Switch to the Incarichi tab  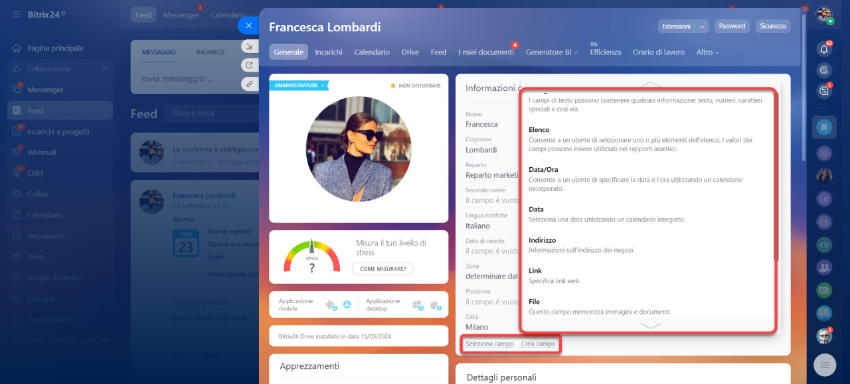click(x=329, y=52)
